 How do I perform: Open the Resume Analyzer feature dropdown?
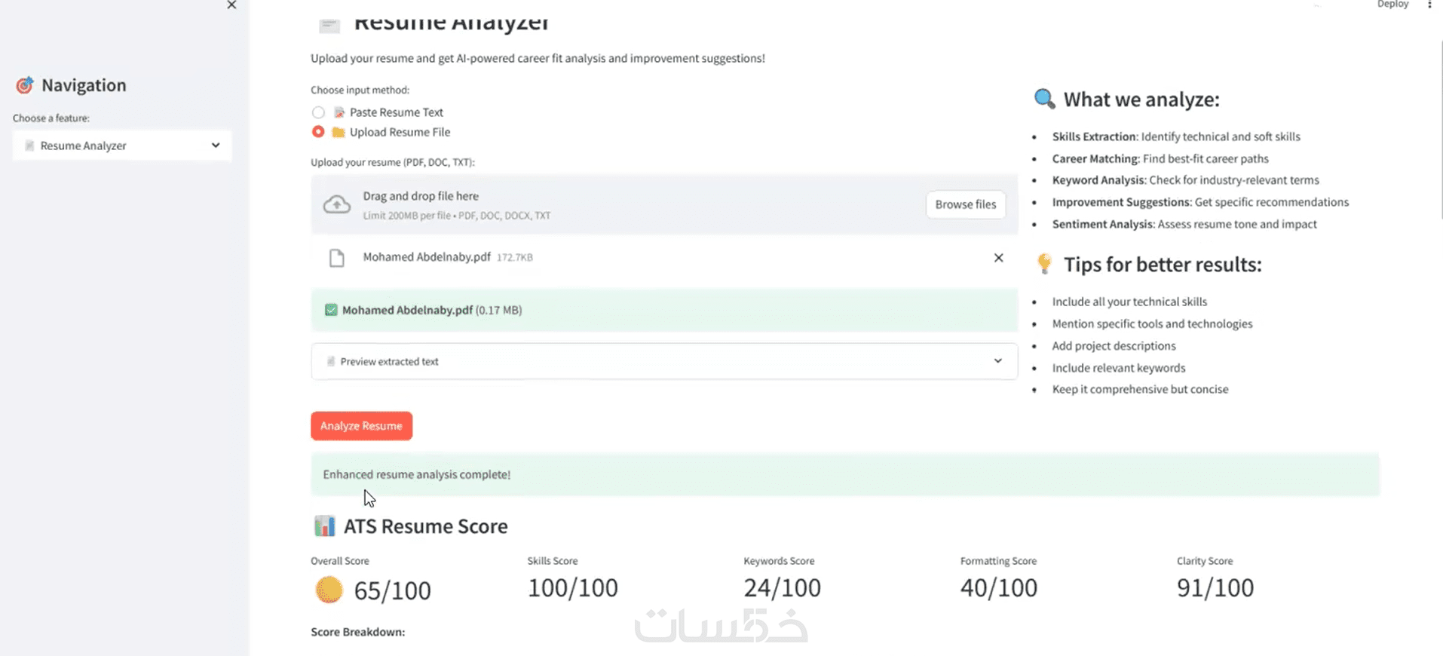tap(121, 146)
